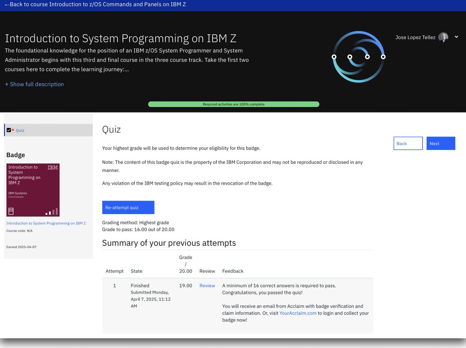Go back to course z/OS Commands and Panels
Screen dimensions: 466x348
pos(95,5)
